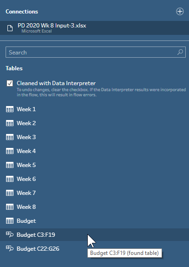Select the Budget C22:G26 found table
Viewport: 189px width, 267px height.
click(x=95, y=248)
